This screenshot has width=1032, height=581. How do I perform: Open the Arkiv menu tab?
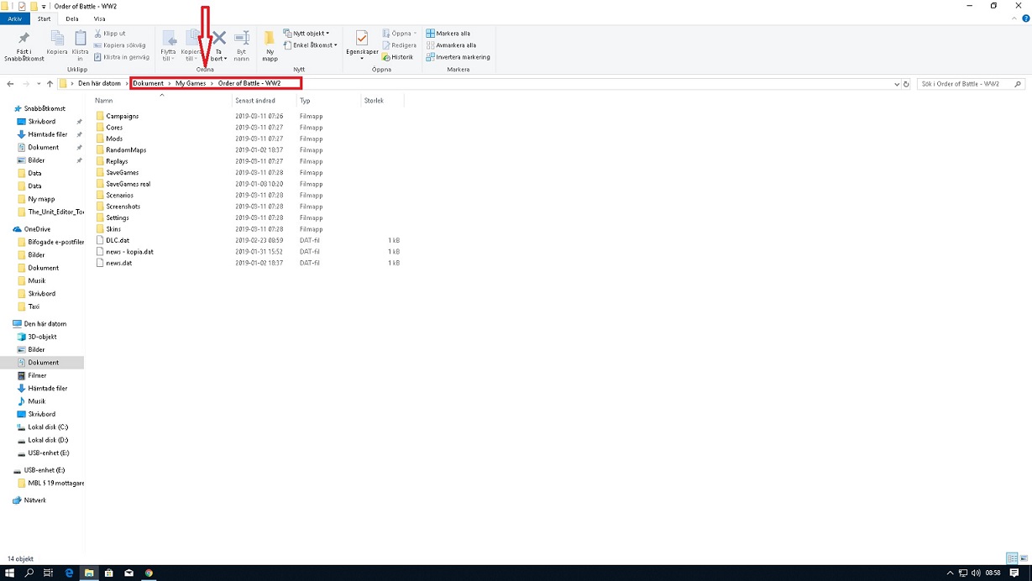pos(15,18)
